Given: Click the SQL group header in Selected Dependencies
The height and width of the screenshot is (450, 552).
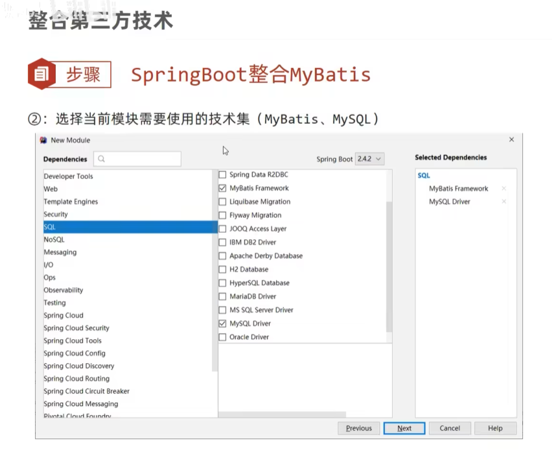Looking at the screenshot, I should 424,176.
